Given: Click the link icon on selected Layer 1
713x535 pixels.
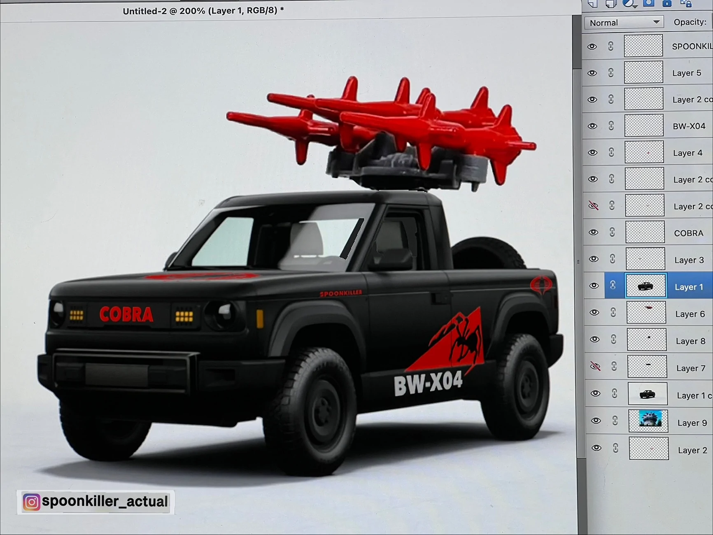Looking at the screenshot, I should tap(613, 286).
